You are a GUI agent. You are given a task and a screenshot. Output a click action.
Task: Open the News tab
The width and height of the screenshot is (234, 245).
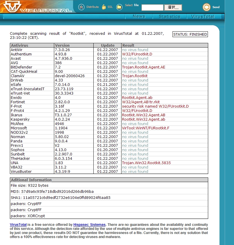click(139, 17)
